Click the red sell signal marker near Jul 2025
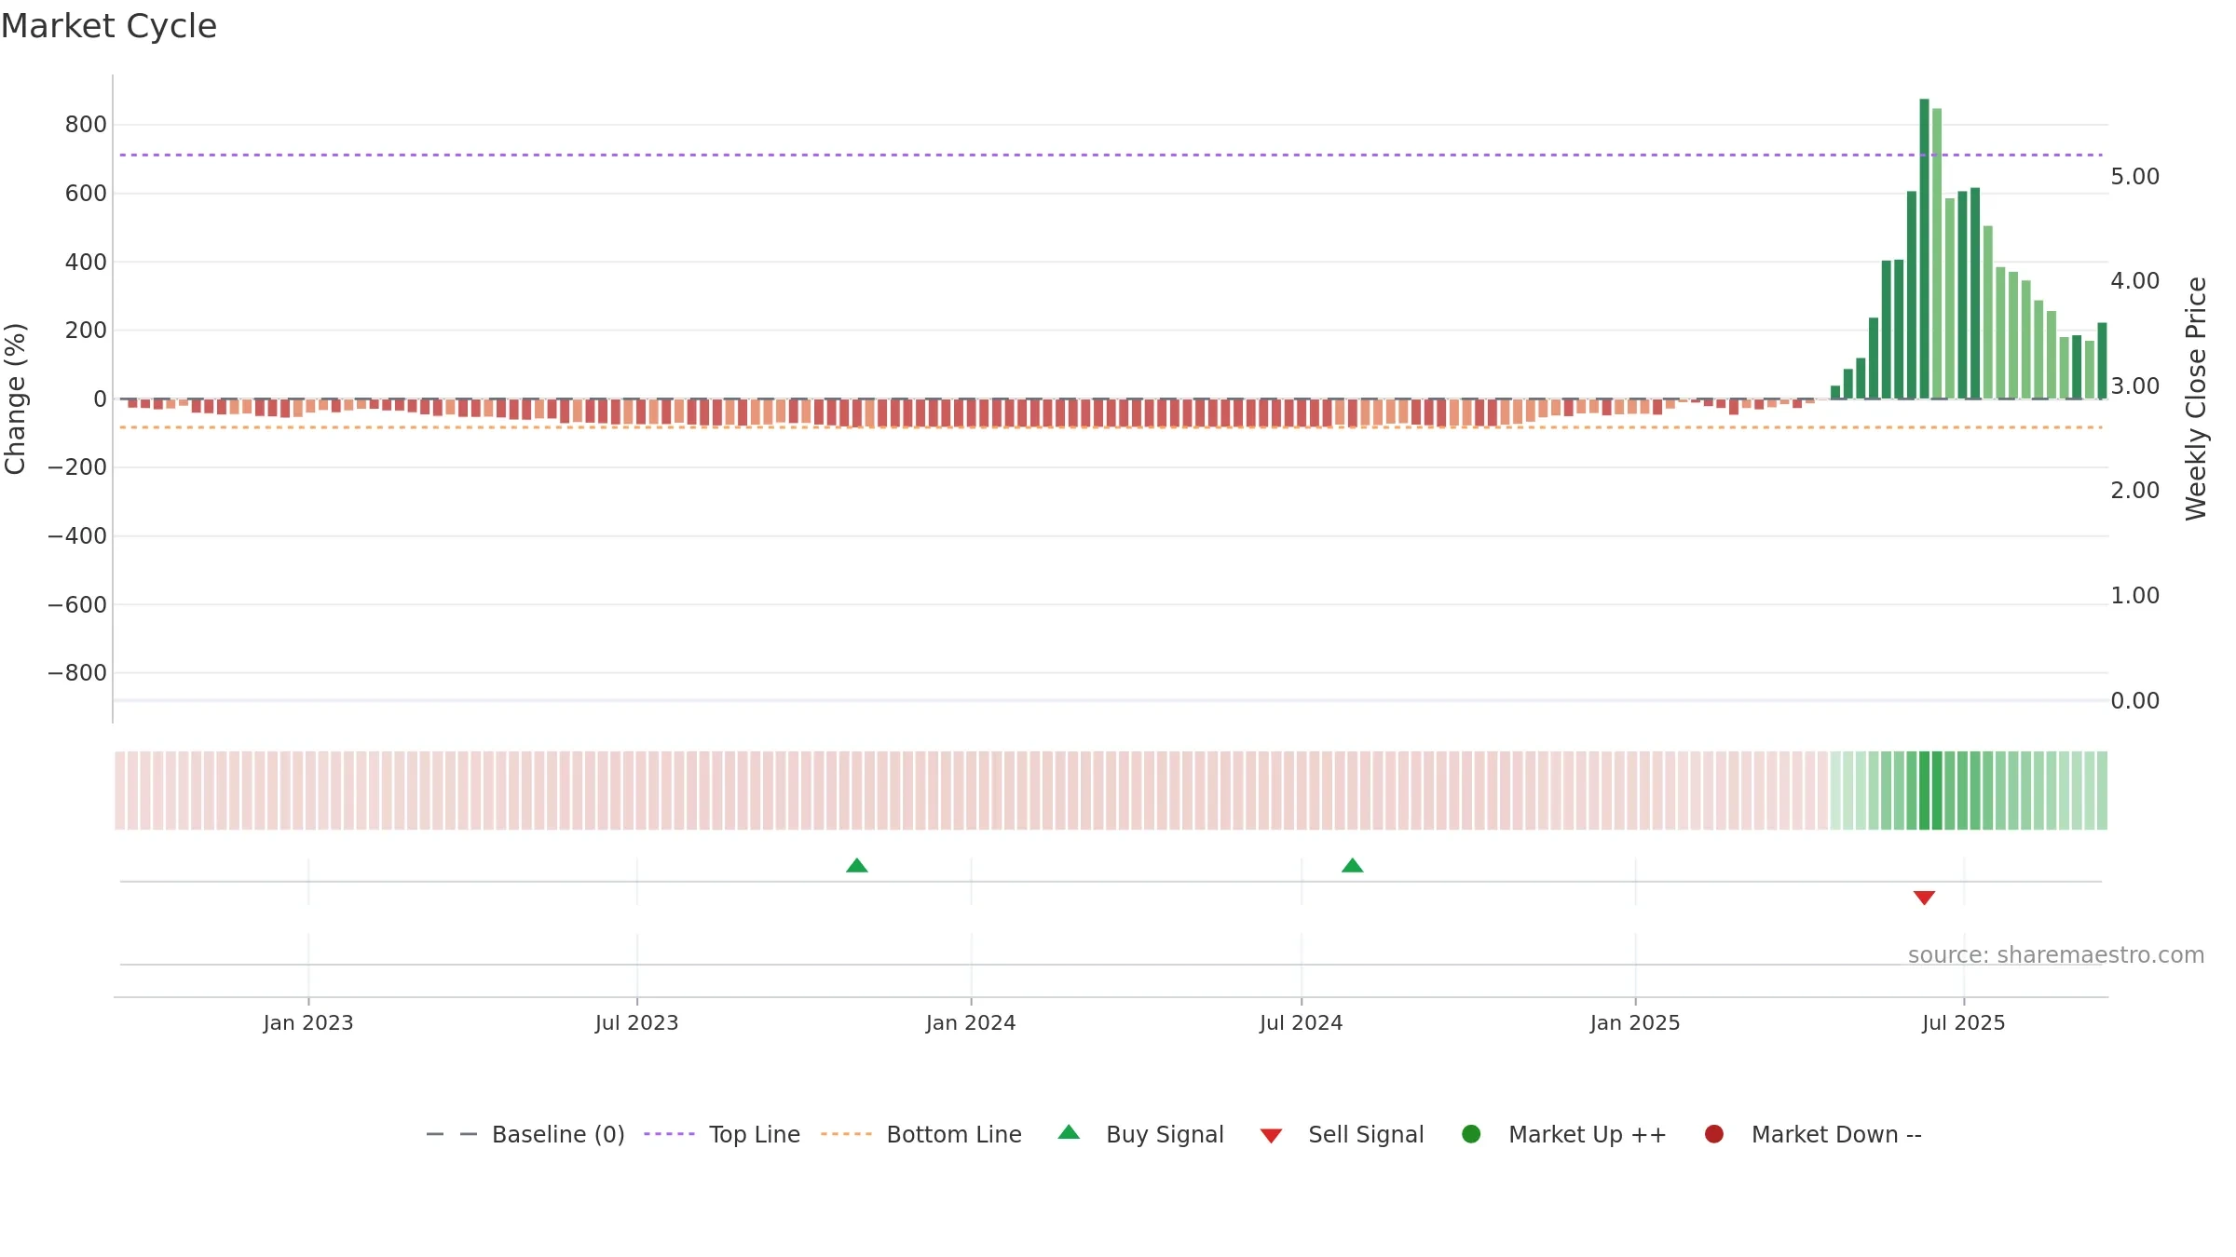2236x1257 pixels. [x=1925, y=898]
